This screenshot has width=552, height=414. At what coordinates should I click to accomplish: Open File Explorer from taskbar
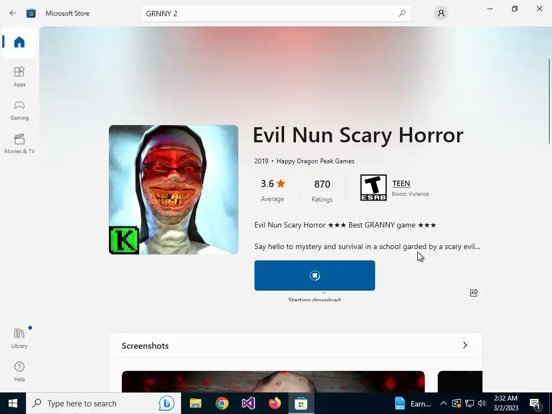pyautogui.click(x=195, y=403)
